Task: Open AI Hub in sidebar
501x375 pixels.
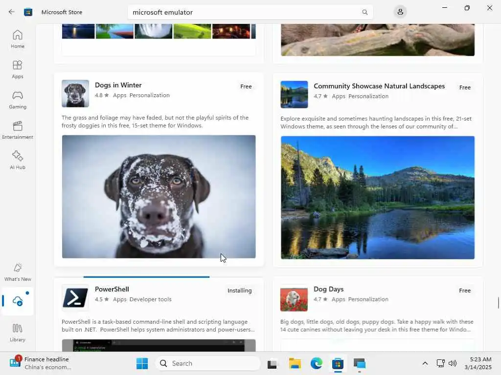Action: coord(18,160)
